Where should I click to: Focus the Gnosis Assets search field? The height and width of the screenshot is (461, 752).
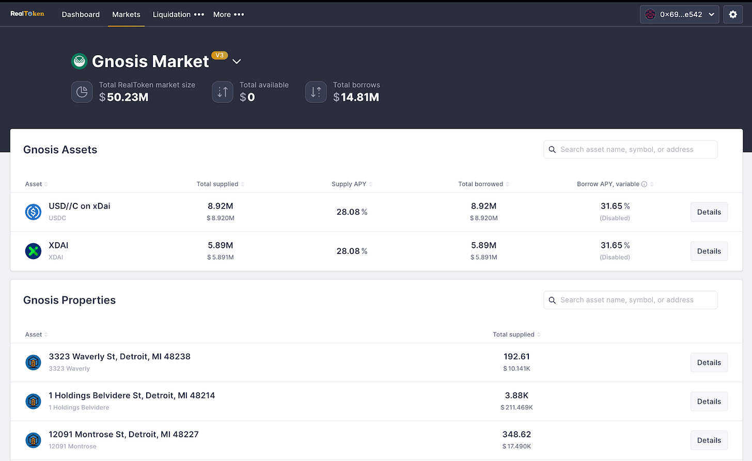[x=630, y=150]
